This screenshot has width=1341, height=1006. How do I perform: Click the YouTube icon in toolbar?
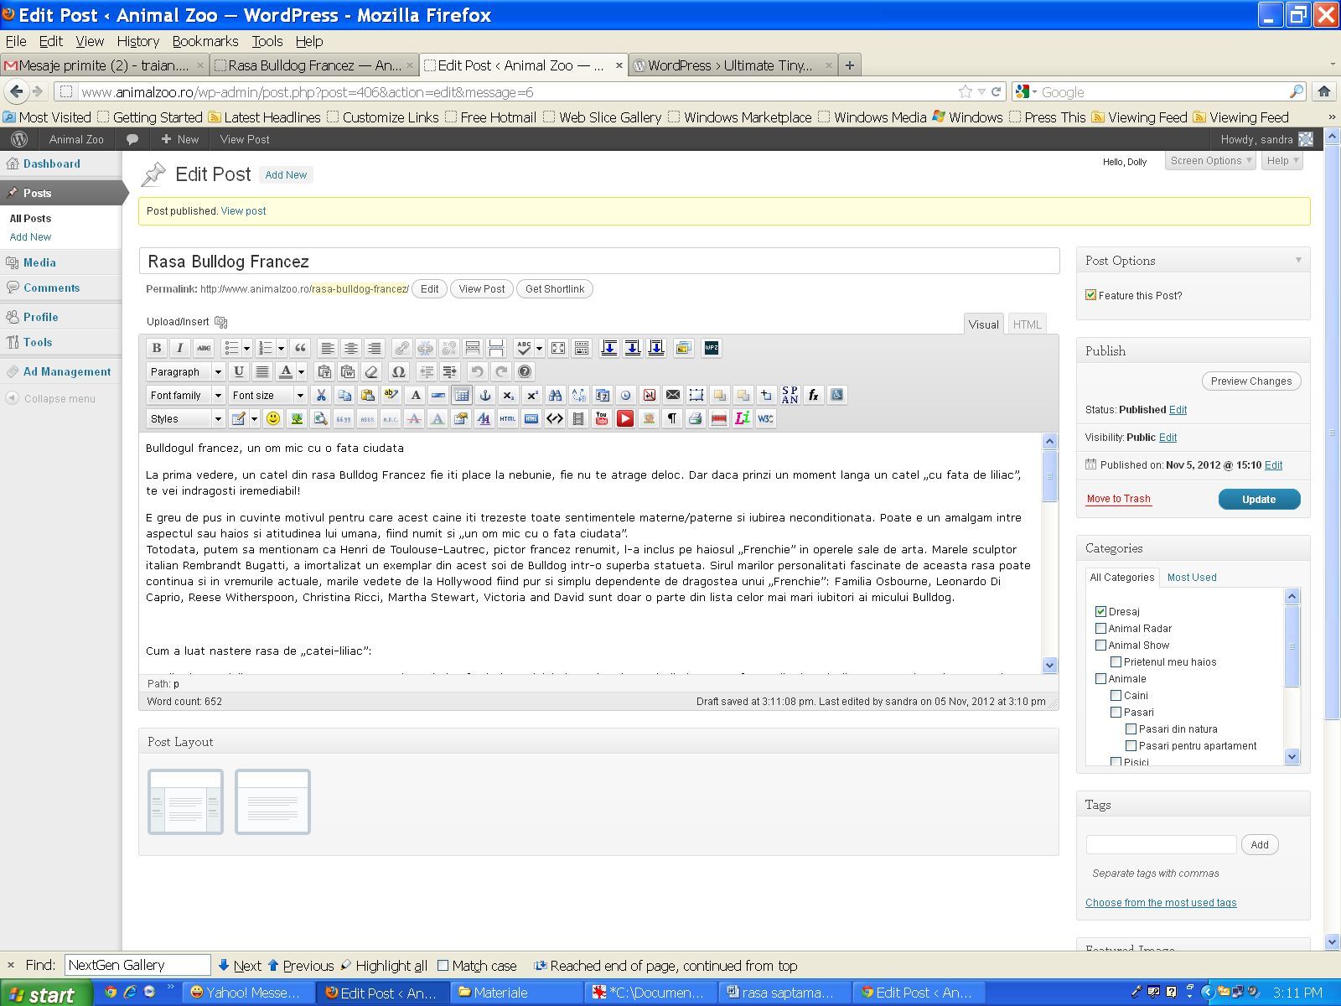601,418
